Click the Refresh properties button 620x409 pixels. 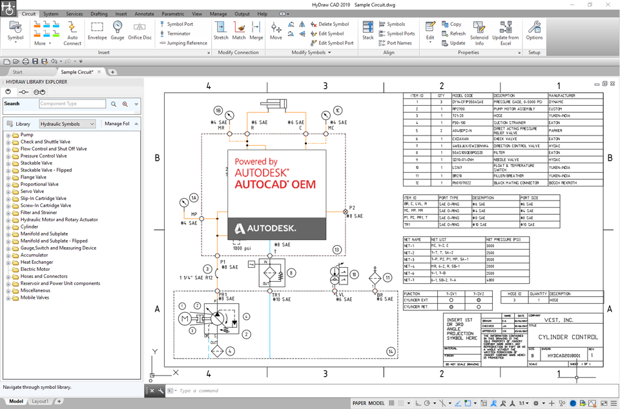453,34
